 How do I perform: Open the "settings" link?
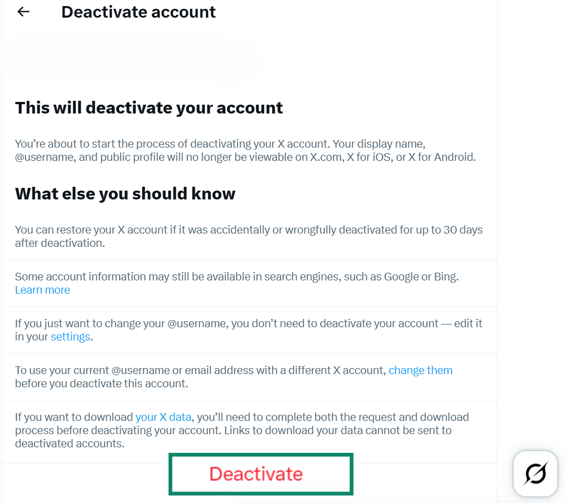pyautogui.click(x=70, y=337)
